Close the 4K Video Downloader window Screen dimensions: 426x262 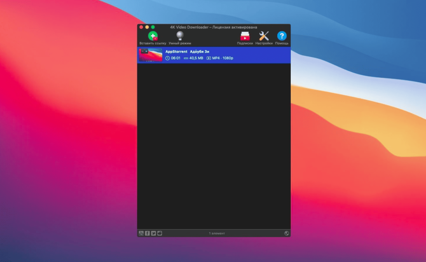coord(141,27)
